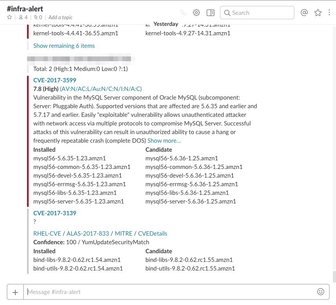Image resolution: width=336 pixels, height=305 pixels.
Task: Open the ALAS-2017-833 advisory link
Action: click(88, 233)
